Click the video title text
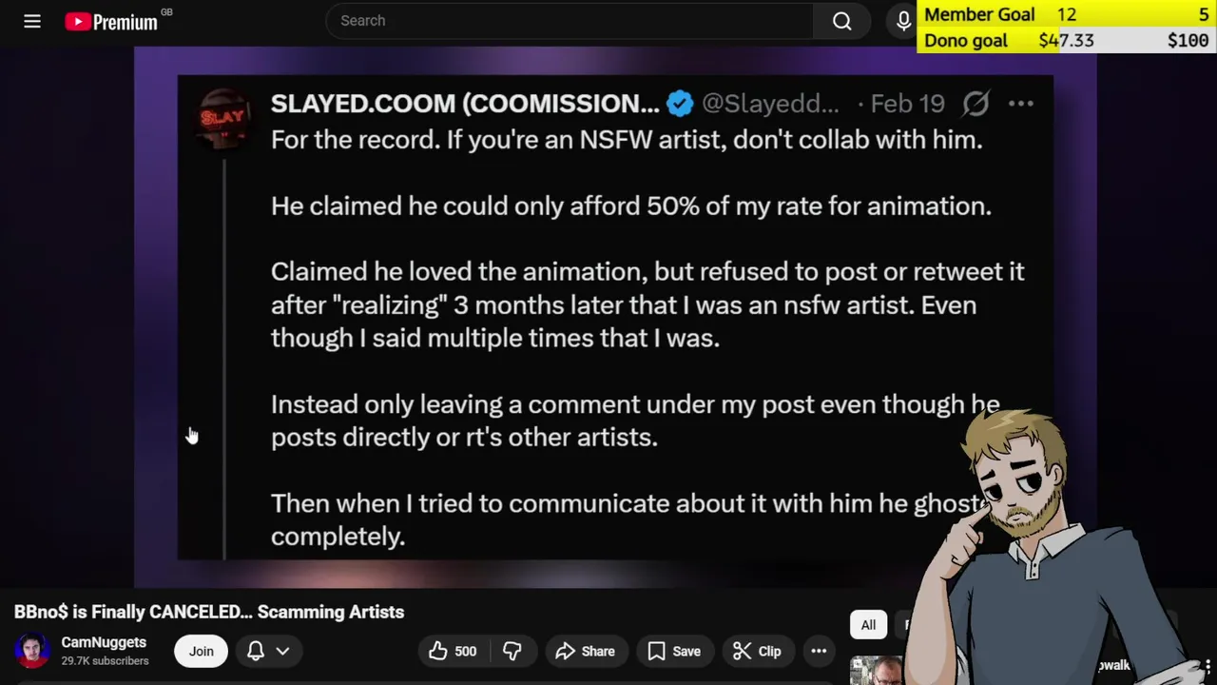 tap(209, 612)
